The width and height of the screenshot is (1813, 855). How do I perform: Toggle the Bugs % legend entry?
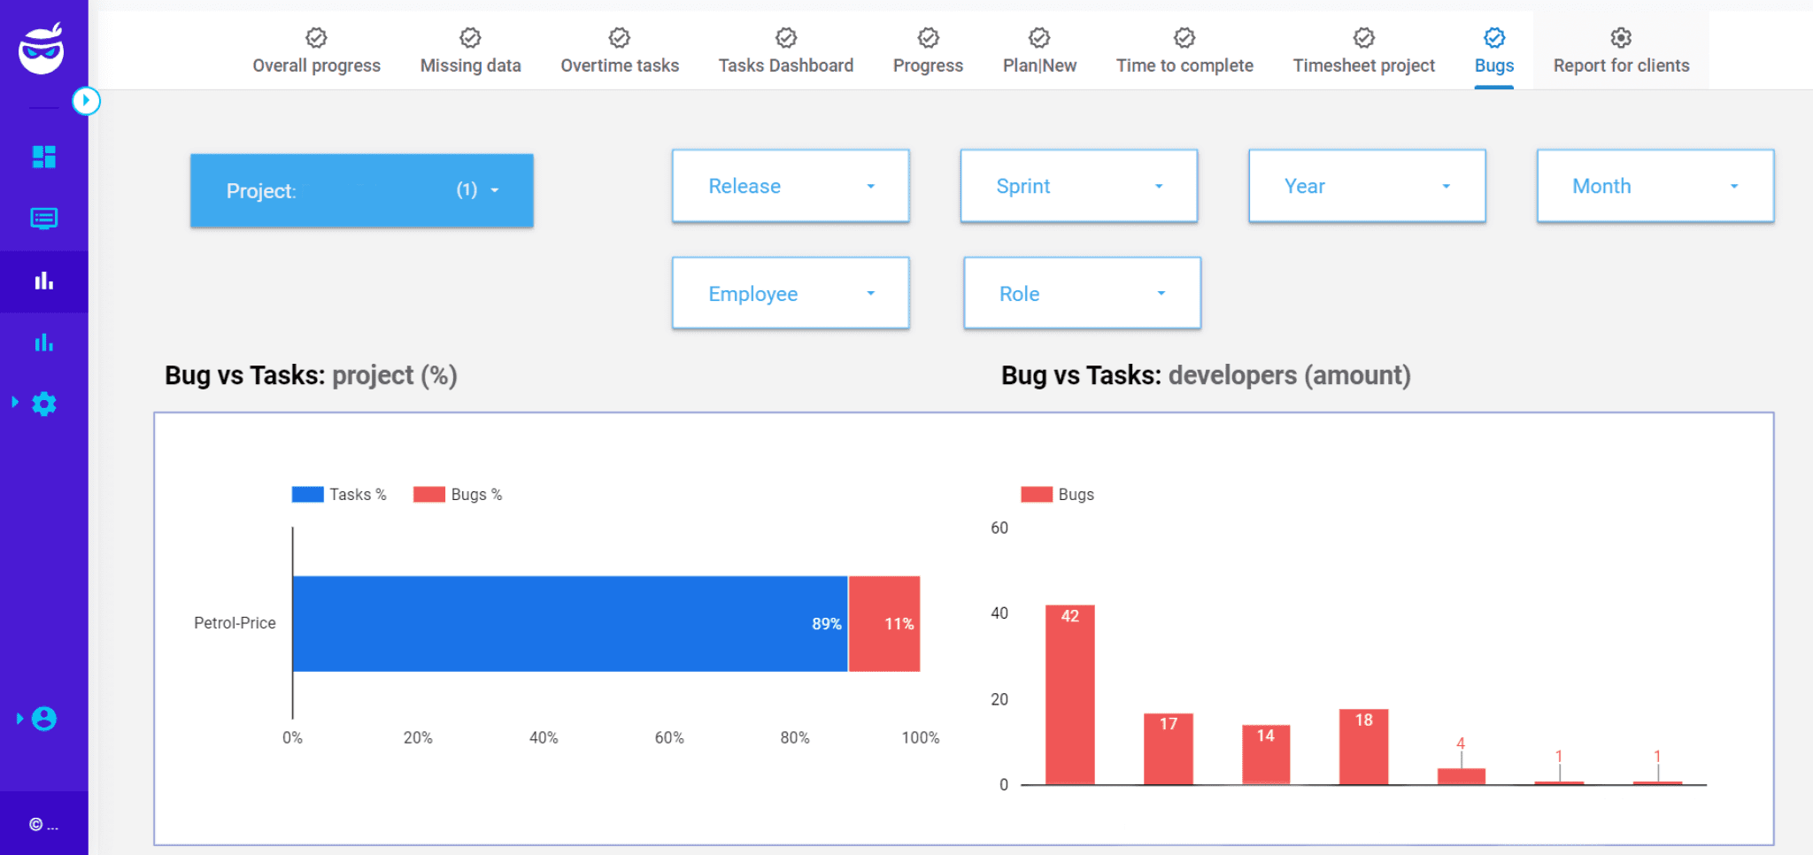(x=458, y=494)
